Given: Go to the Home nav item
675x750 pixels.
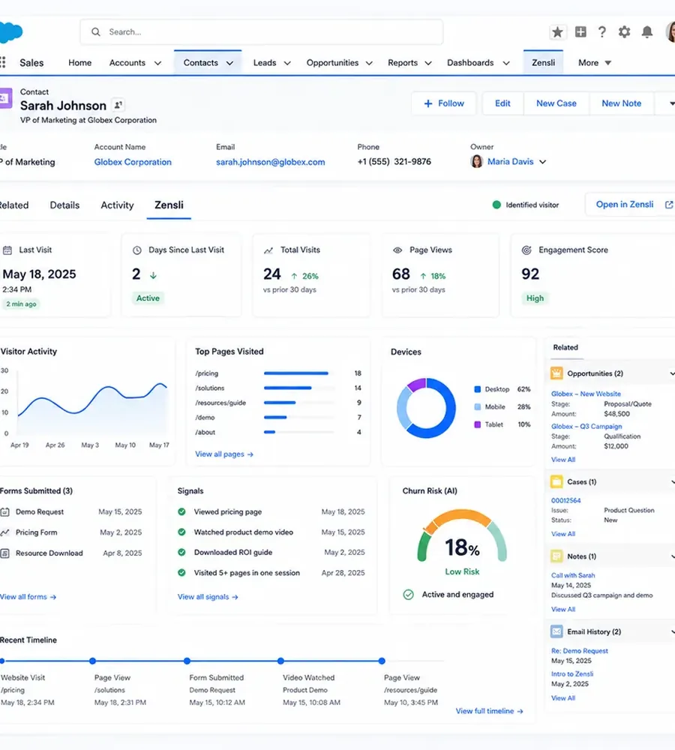Looking at the screenshot, I should click(x=80, y=63).
